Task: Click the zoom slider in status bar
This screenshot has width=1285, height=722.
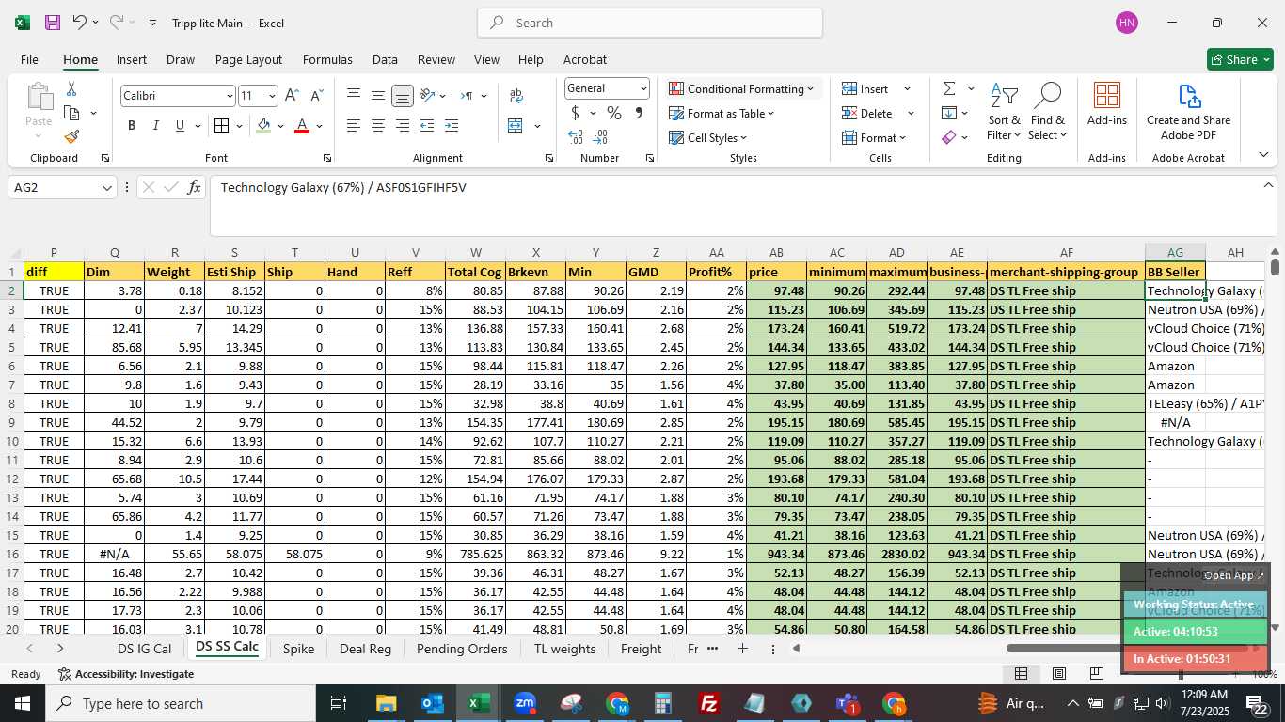Action: 1181,674
